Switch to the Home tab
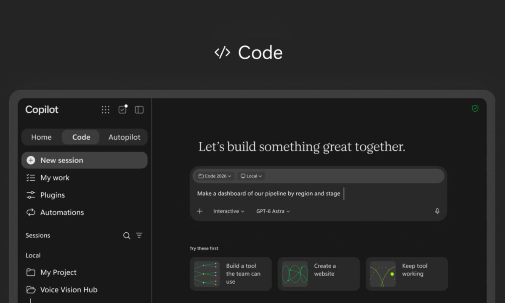The image size is (505, 303). tap(41, 137)
